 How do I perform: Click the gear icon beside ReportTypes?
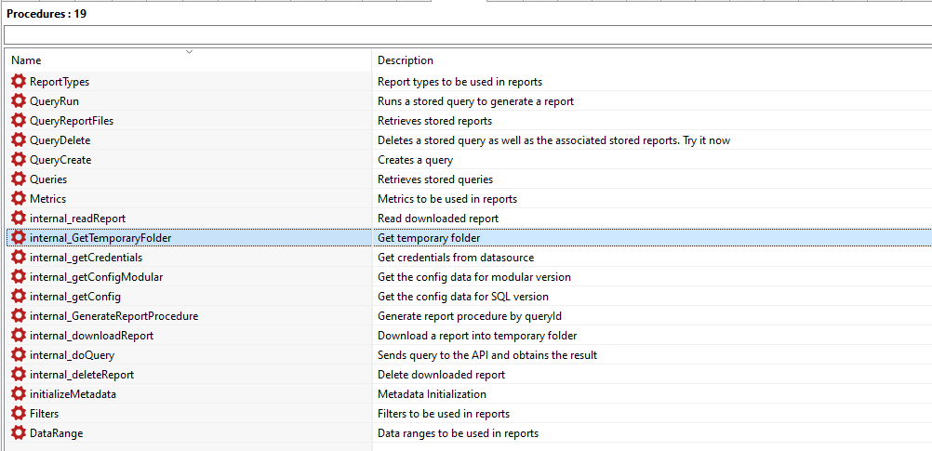pos(19,82)
